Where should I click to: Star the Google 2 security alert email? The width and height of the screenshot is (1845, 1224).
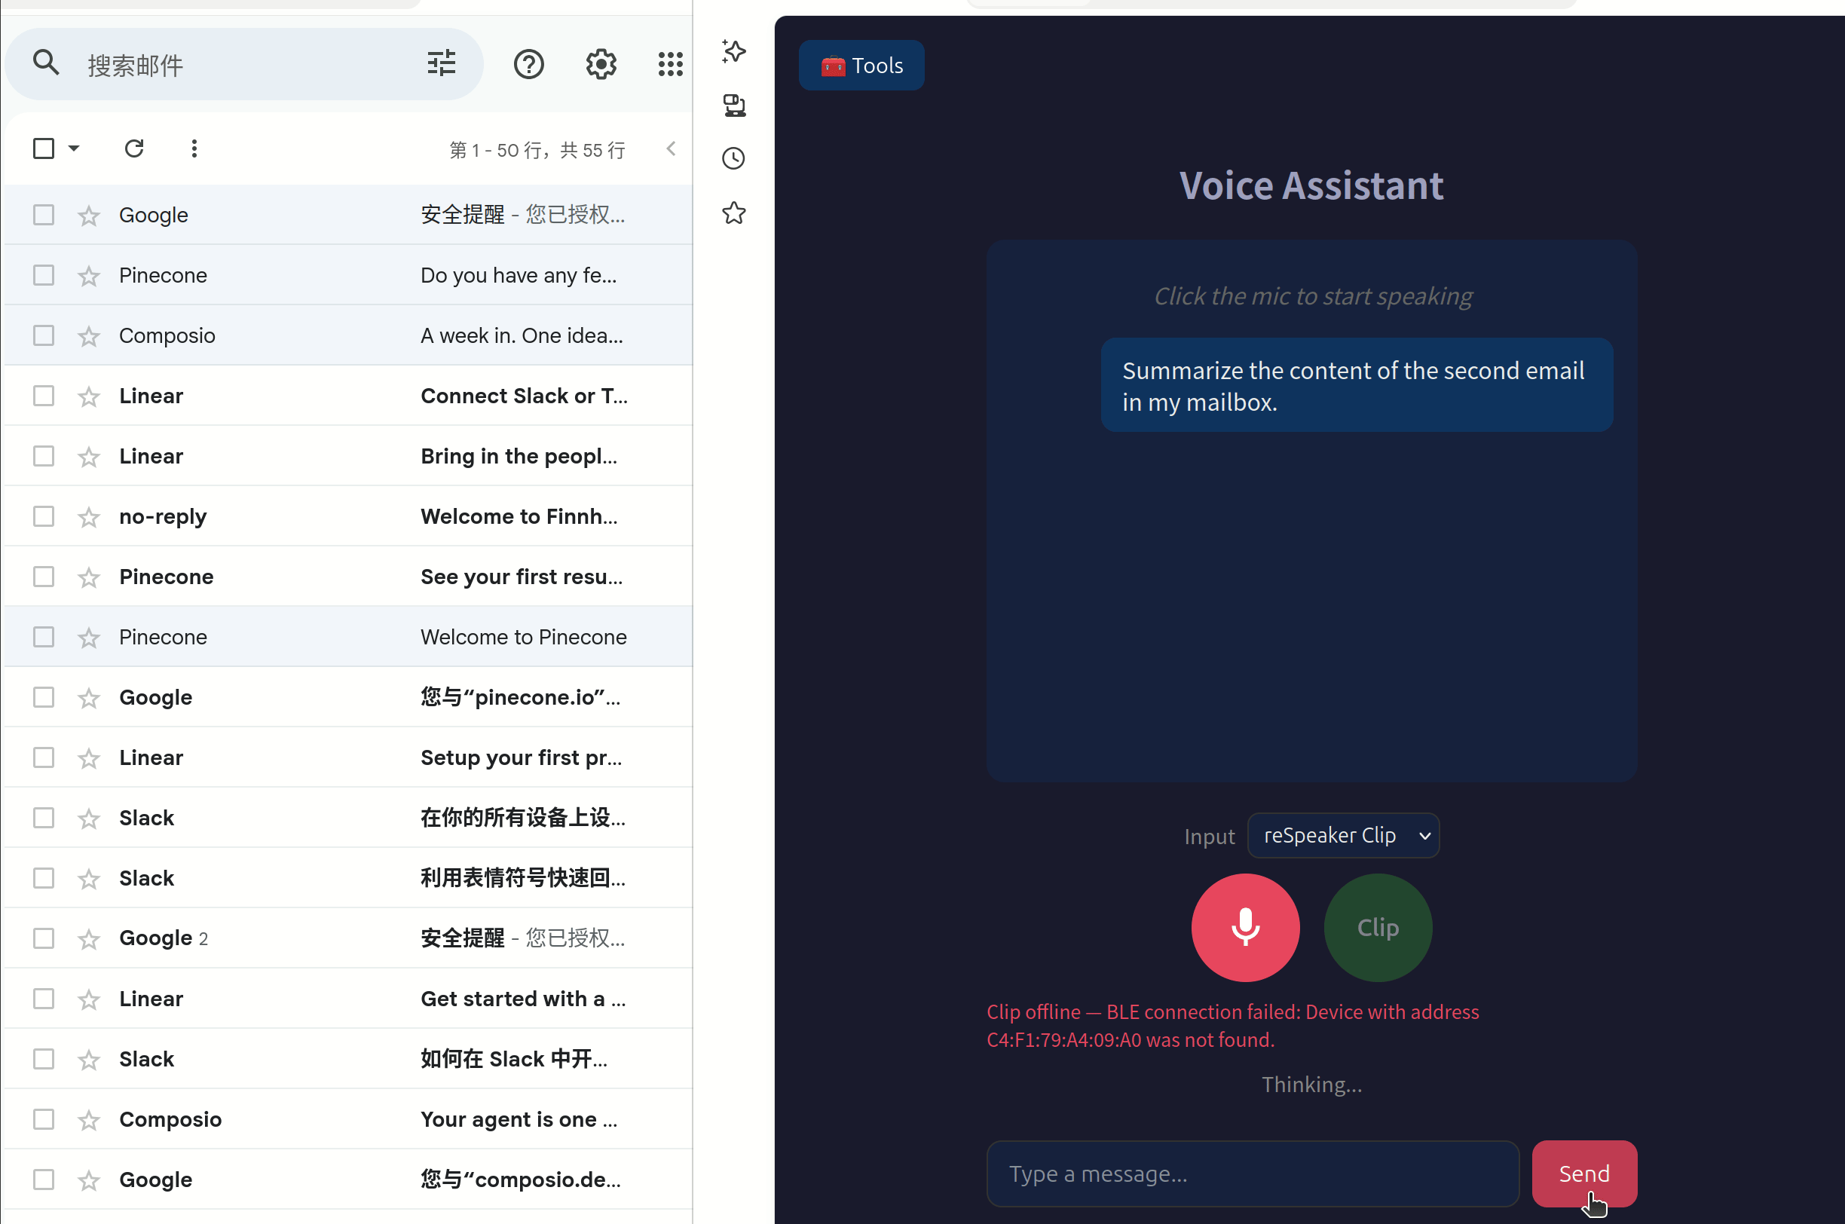[89, 939]
